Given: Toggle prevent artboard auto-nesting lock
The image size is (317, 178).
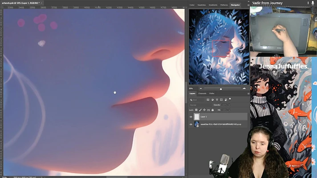Looking at the screenshot, I should coord(208,110).
